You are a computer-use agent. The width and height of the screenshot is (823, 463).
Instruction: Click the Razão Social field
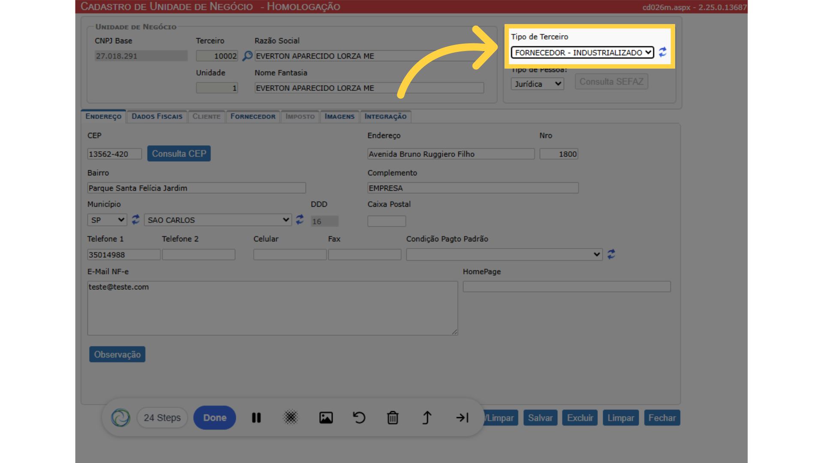369,56
